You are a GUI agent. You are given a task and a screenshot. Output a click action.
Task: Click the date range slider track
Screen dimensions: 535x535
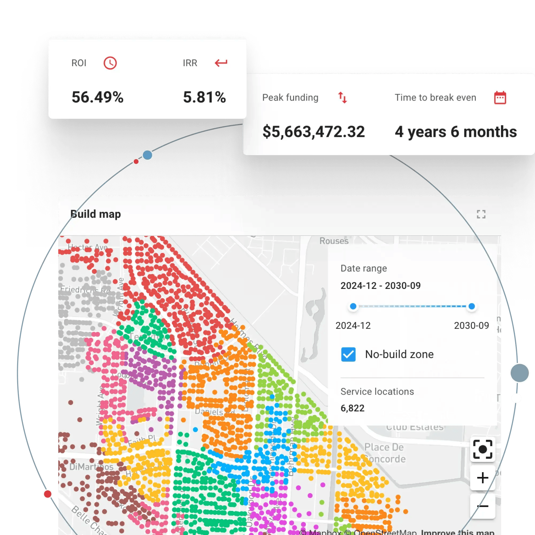(x=412, y=306)
